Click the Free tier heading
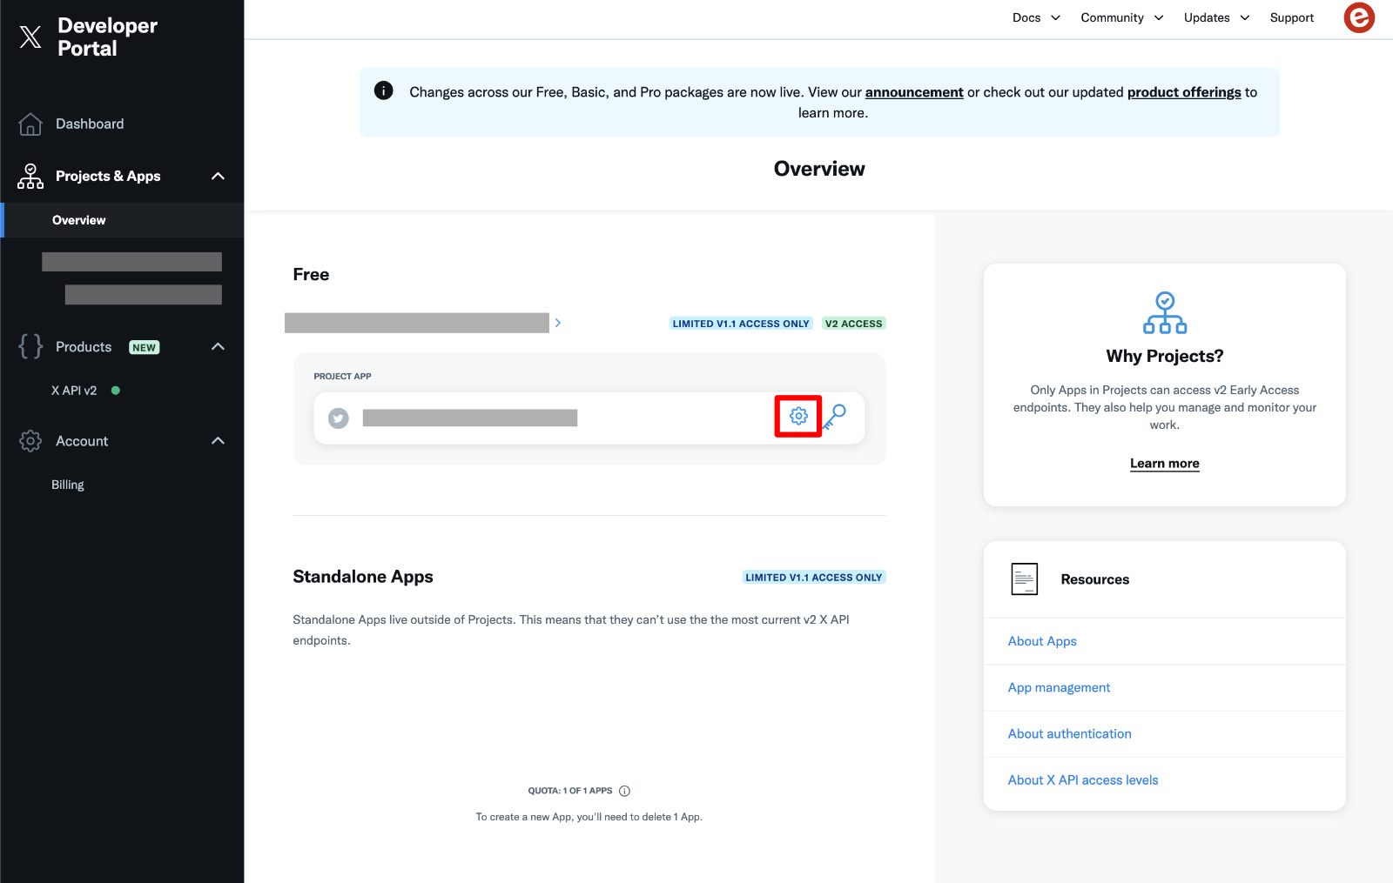Screen dimensions: 1393x883 pos(311,275)
